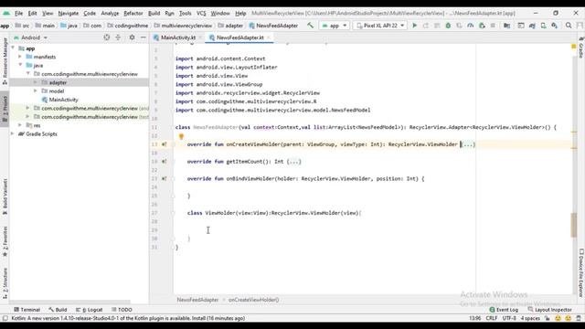
Task: Expand the manifests folder
Action: pyautogui.click(x=20, y=57)
